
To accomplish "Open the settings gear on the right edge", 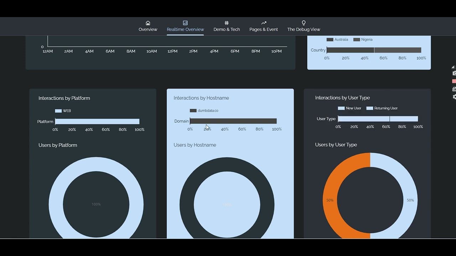I will [454, 97].
